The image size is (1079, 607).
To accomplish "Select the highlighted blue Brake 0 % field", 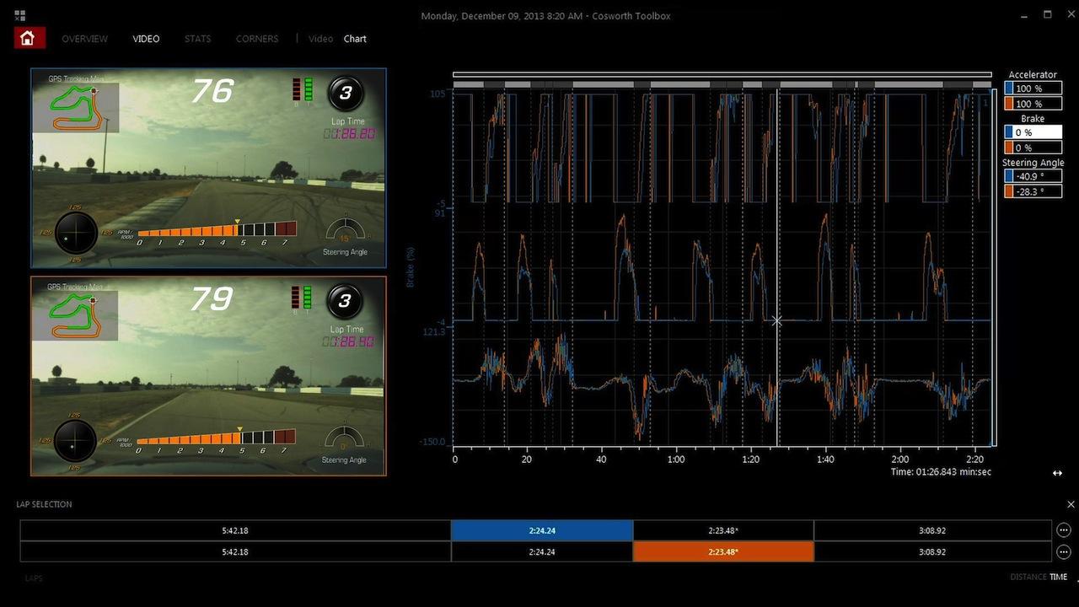I will 1037,132.
